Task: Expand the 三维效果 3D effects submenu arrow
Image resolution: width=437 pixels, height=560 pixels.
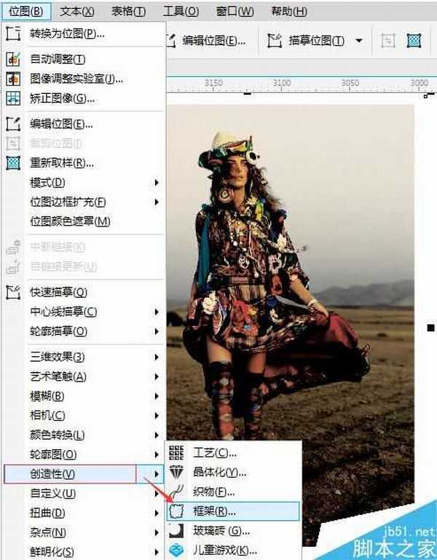Action: pos(157,357)
